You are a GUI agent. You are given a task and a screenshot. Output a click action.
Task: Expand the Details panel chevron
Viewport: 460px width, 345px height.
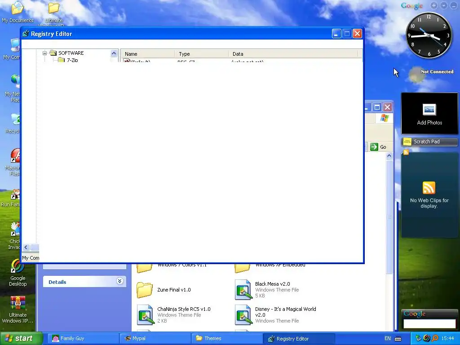[119, 281]
